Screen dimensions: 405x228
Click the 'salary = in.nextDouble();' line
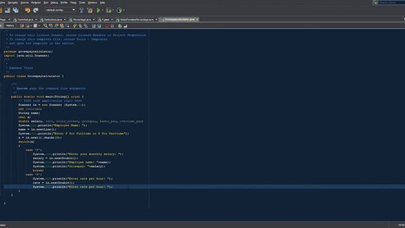[x=55, y=158]
